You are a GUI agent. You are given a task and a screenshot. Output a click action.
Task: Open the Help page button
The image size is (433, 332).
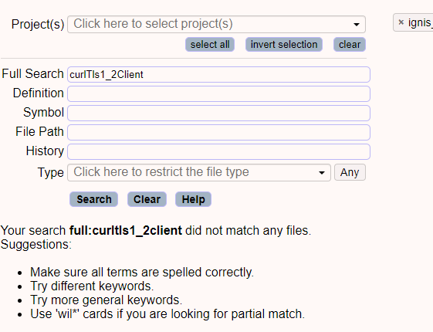(193, 199)
